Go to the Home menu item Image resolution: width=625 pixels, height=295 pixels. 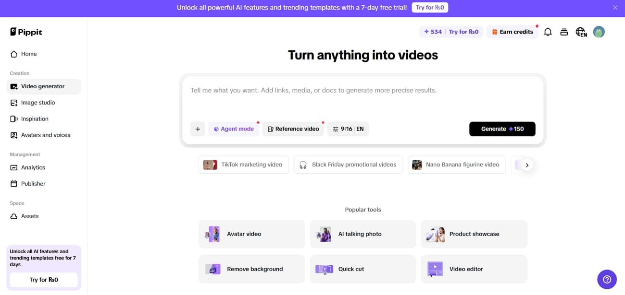click(28, 54)
